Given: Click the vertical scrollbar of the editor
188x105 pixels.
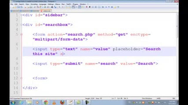Looking at the screenshot, I should coord(177,54).
